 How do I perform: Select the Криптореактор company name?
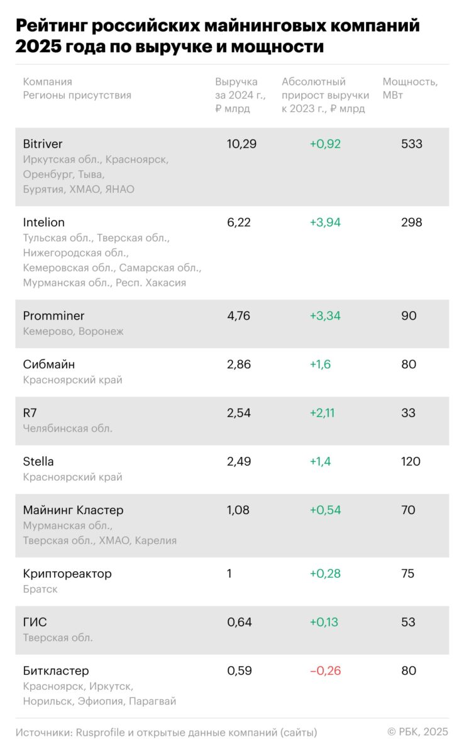click(x=67, y=574)
